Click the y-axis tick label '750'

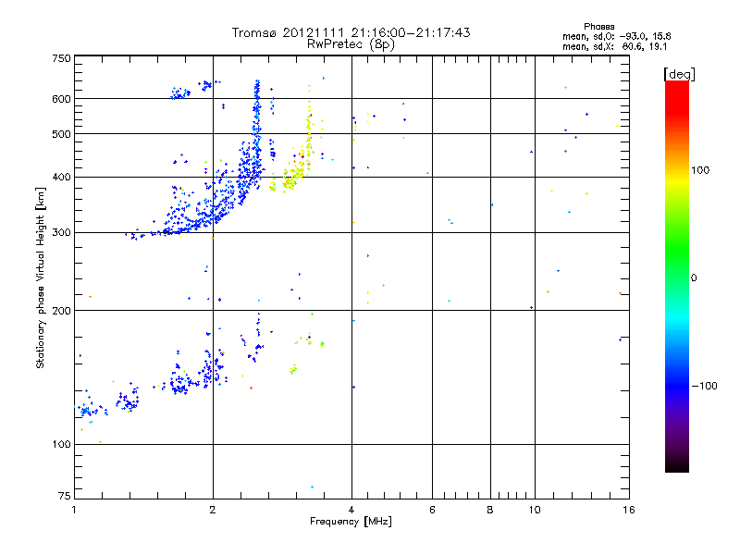click(x=61, y=58)
